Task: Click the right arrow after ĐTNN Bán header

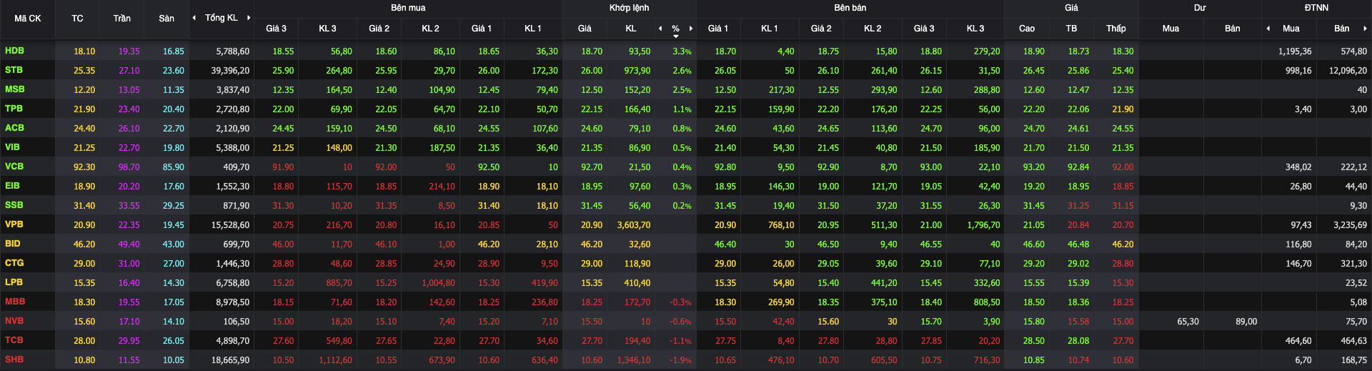Action: pos(1365,29)
